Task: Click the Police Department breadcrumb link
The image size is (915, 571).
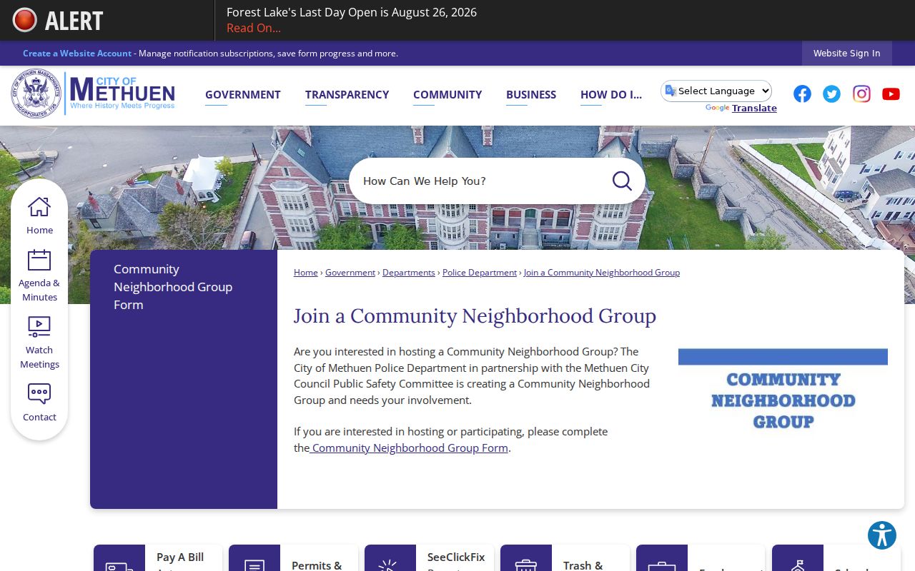Action: pos(480,273)
